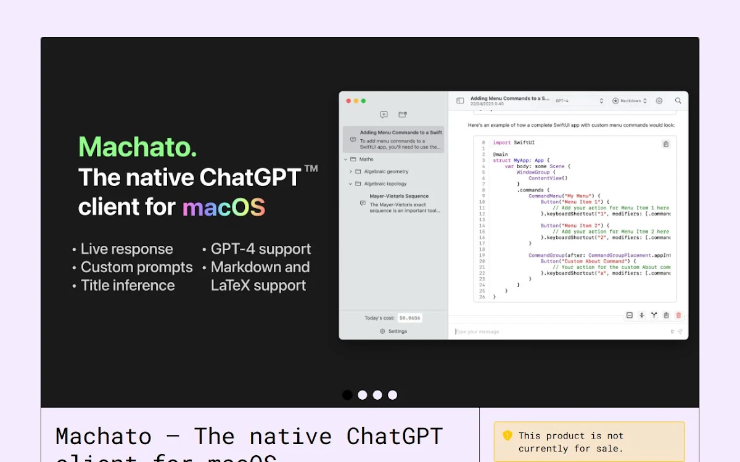The height and width of the screenshot is (462, 740).
Task: Click the chat date 22/04/2023 0:40
Action: point(487,104)
